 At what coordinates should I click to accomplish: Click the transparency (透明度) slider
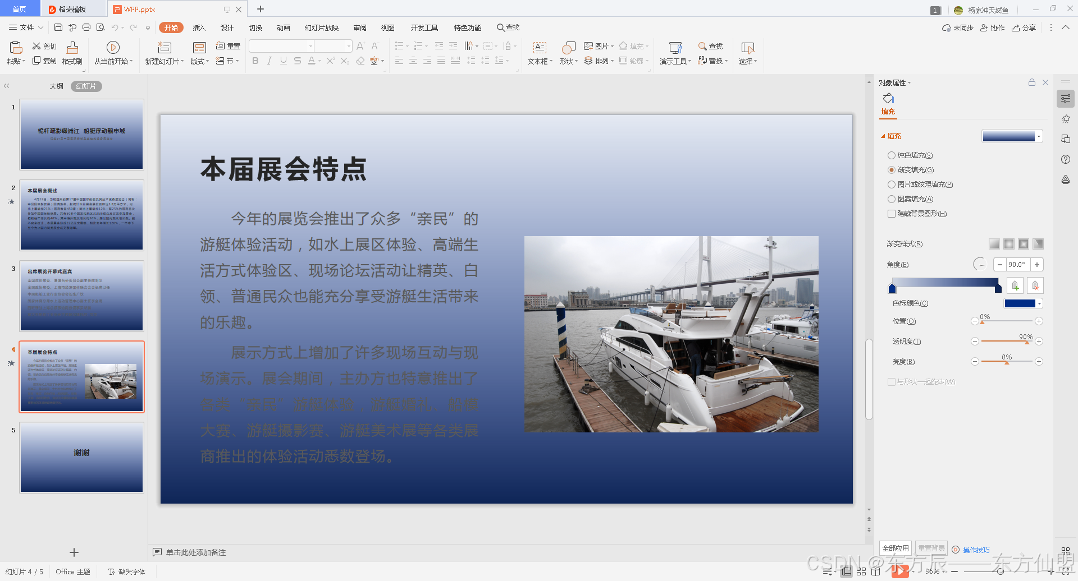coord(1007,341)
